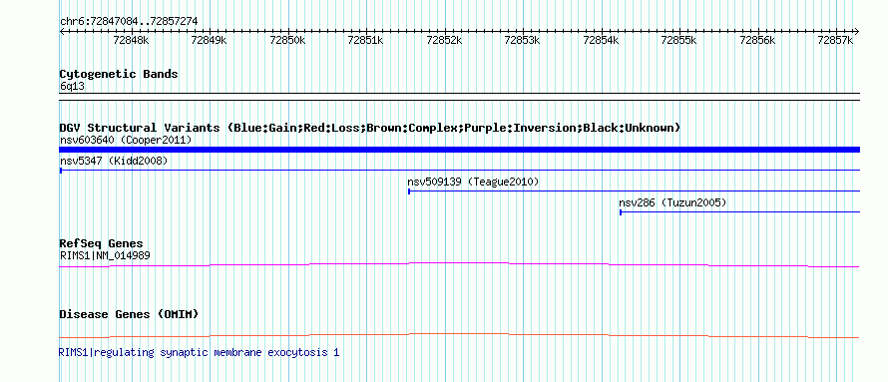
Task: Select the 6q13 cytogenetic band bar
Action: pyautogui.click(x=459, y=97)
